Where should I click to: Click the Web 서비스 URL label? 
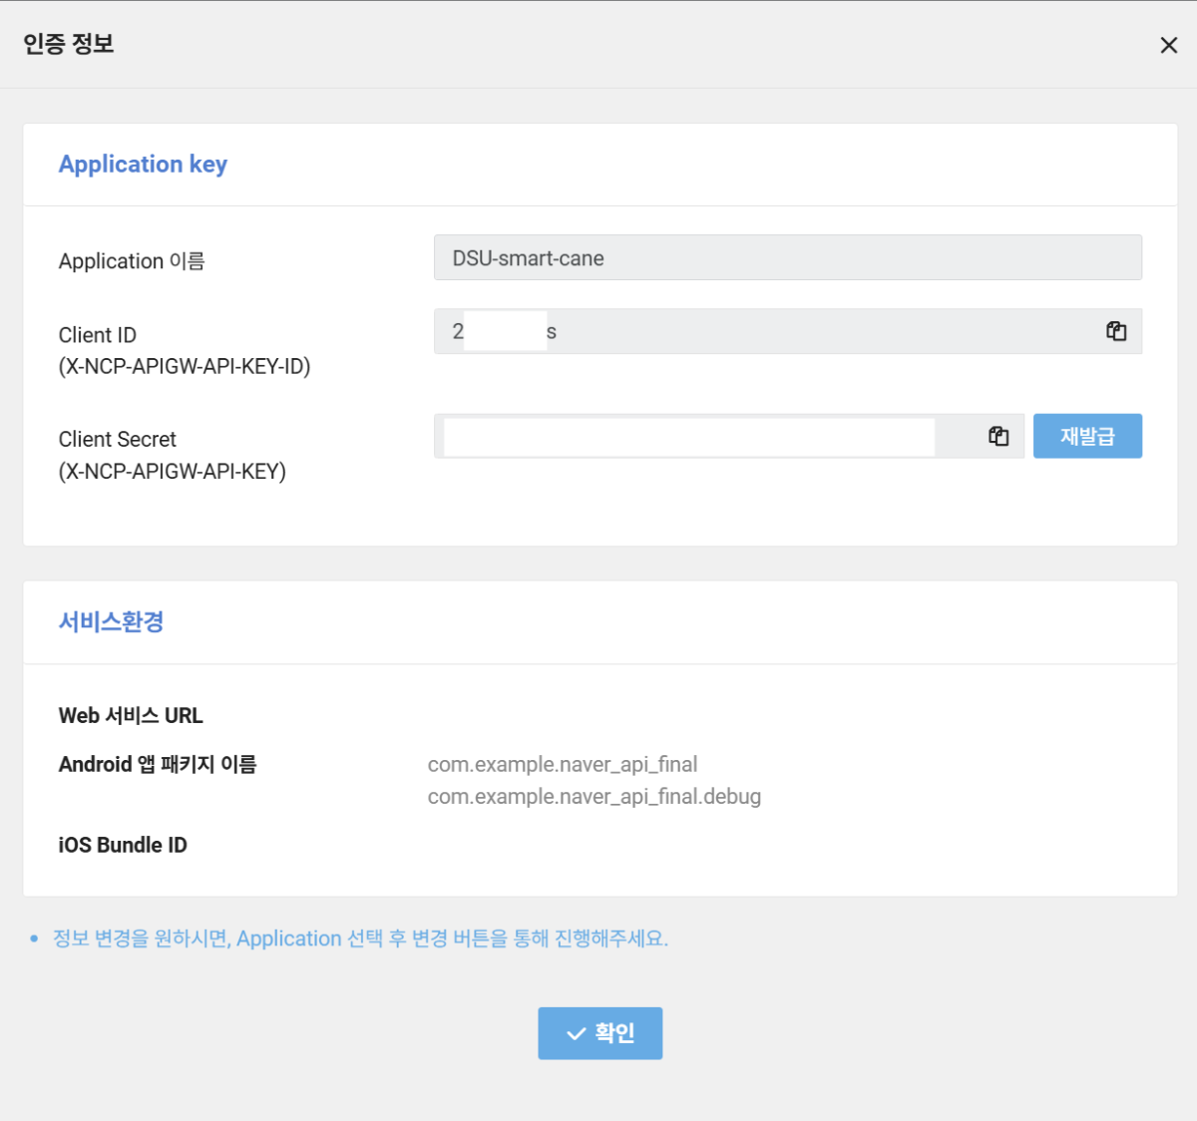(131, 716)
